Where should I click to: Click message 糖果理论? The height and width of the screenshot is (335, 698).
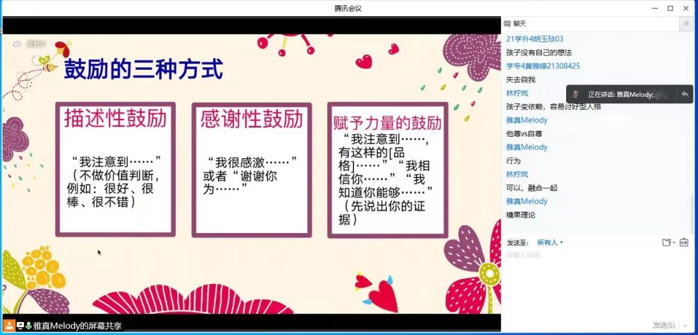(521, 215)
